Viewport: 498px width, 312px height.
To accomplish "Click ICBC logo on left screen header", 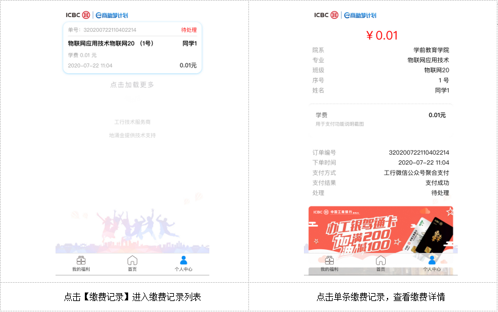I will click(x=78, y=15).
